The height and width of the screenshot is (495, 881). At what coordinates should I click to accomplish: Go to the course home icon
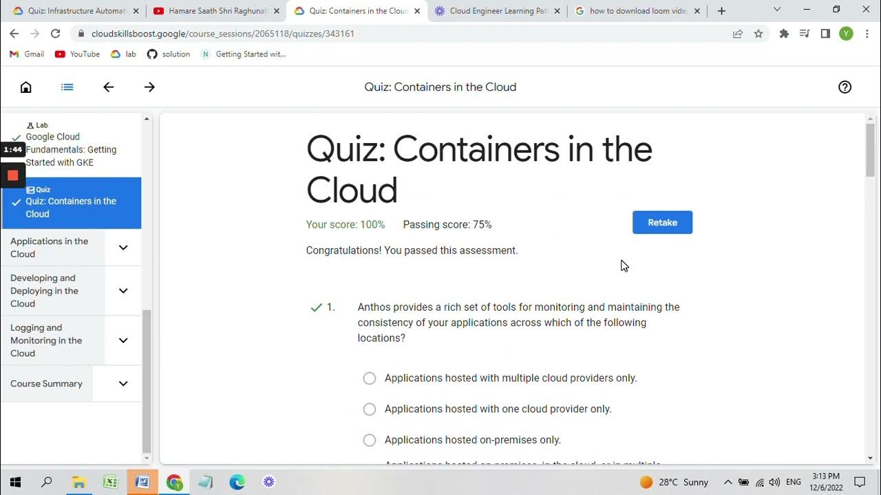(x=25, y=87)
